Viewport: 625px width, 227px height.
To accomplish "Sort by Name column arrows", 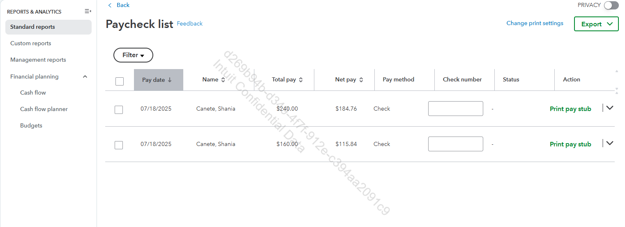I will tap(223, 80).
